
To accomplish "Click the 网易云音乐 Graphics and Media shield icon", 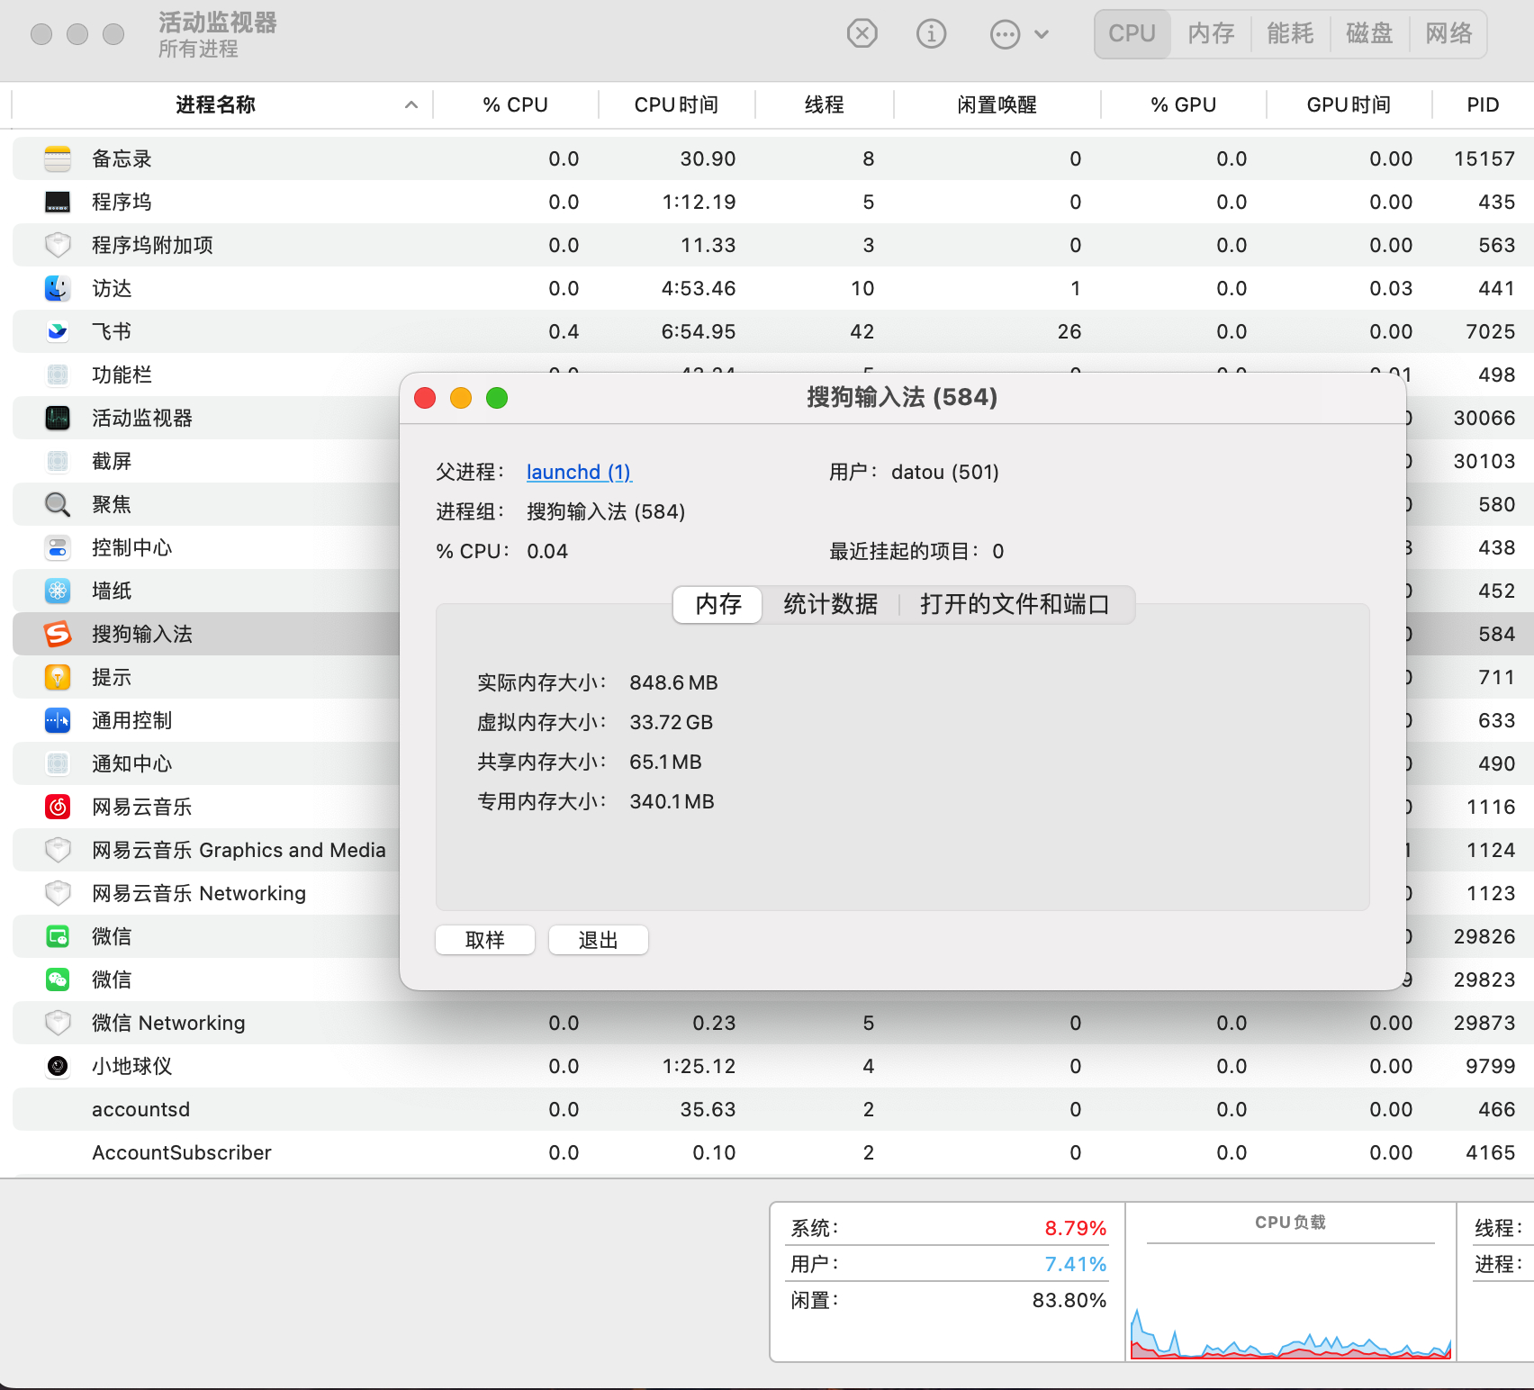I will click(58, 850).
